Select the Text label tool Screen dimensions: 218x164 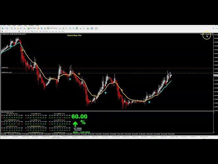click(26, 31)
